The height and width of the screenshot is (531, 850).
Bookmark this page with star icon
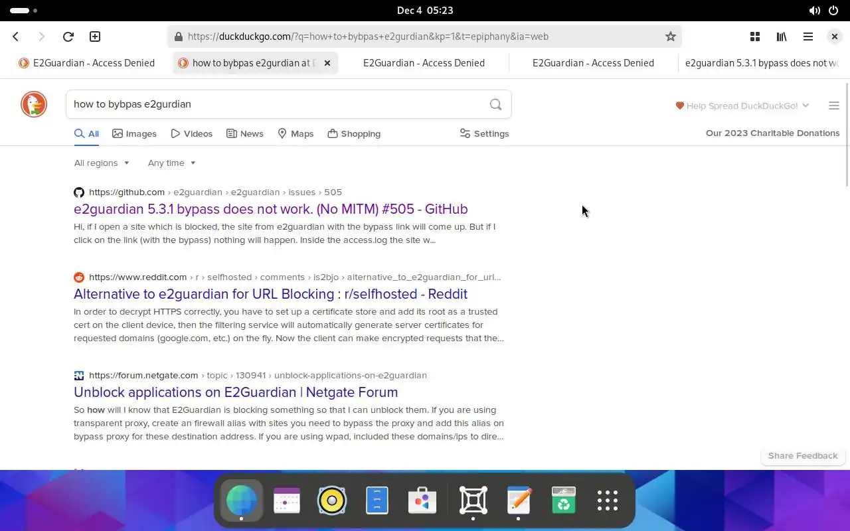point(671,37)
